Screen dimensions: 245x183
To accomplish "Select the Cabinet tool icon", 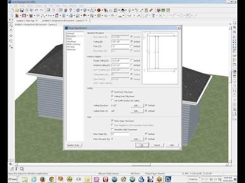I will [31, 16].
